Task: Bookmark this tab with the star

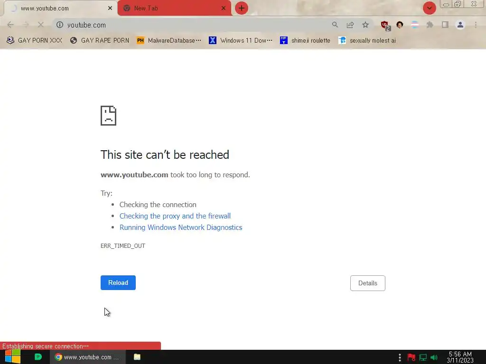Action: [365, 25]
